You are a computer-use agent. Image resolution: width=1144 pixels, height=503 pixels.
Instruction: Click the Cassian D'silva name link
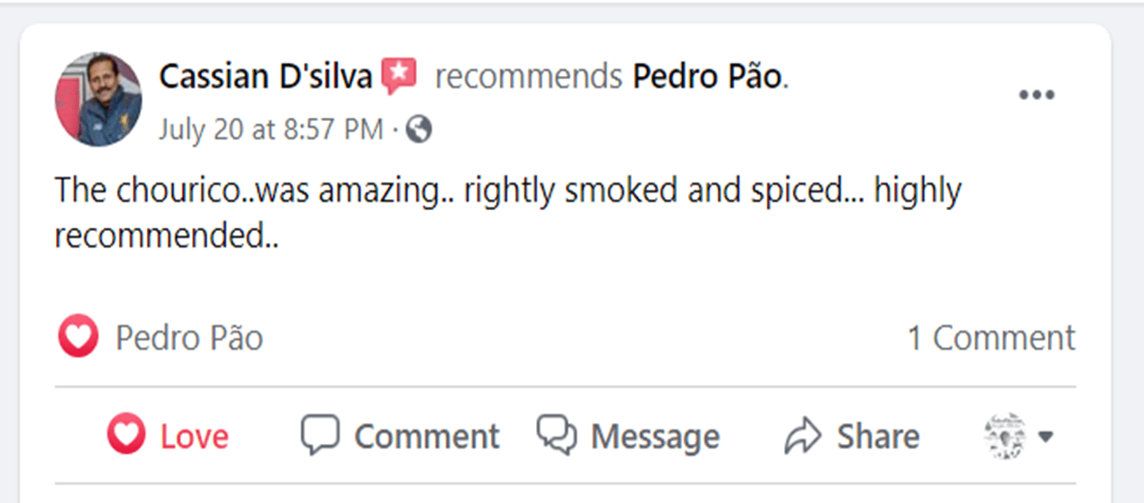pyautogui.click(x=266, y=77)
